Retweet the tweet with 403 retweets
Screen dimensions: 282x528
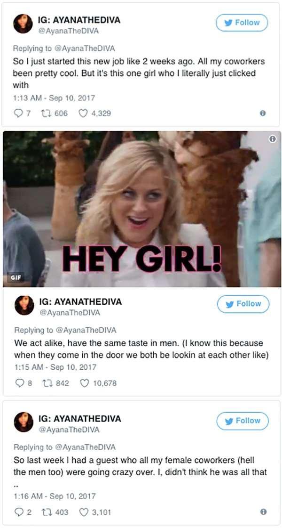(x=47, y=512)
